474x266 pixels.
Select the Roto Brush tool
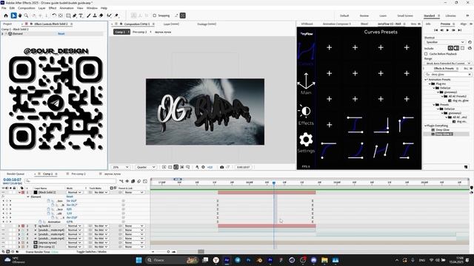[109, 16]
